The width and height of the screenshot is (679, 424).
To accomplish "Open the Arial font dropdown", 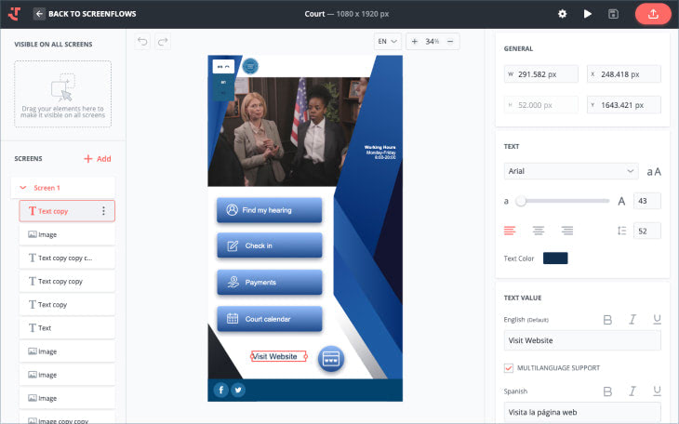I will [570, 171].
